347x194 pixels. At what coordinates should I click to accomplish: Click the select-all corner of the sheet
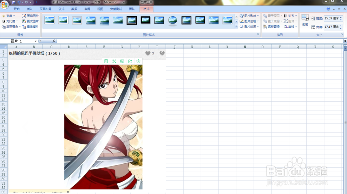(4, 47)
